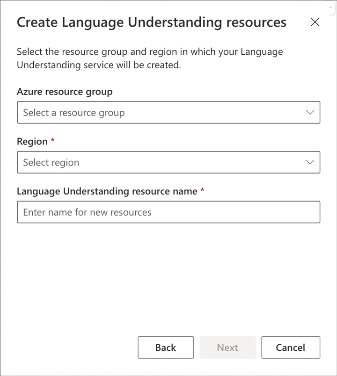The width and height of the screenshot is (337, 376).
Task: Dismiss the dialog using Cancel
Action: point(291,347)
